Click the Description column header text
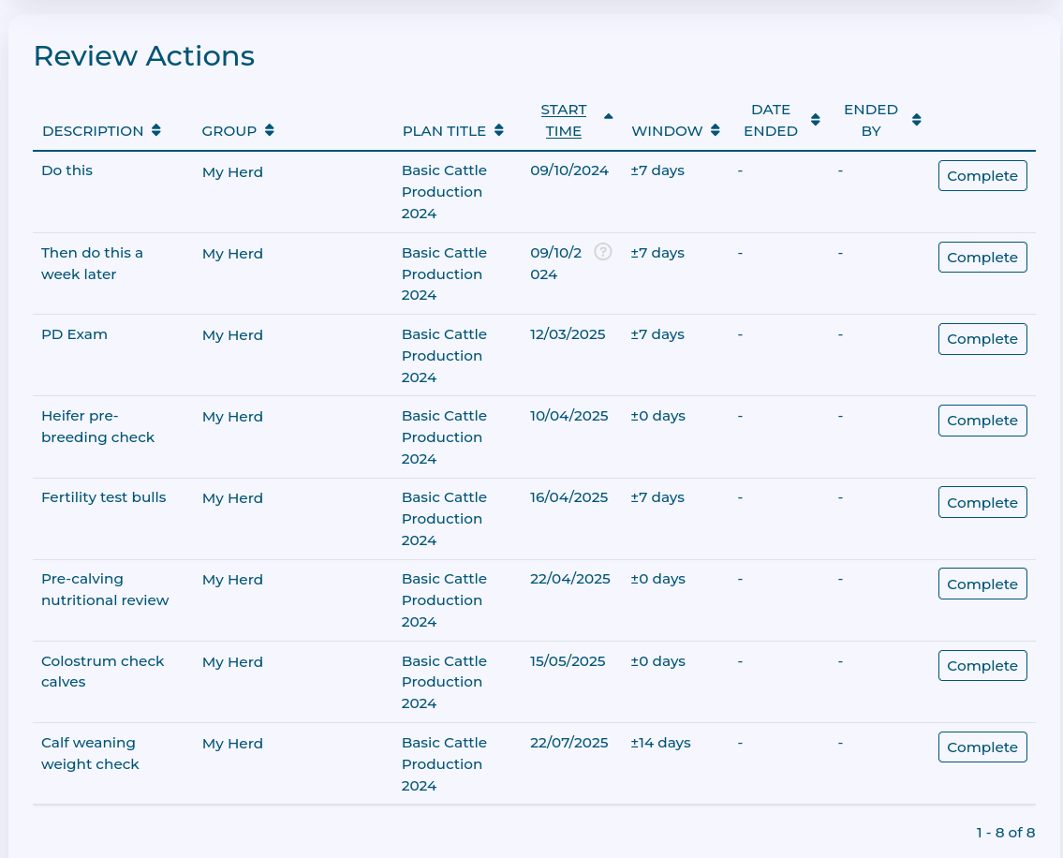Image resolution: width=1063 pixels, height=858 pixels. pyautogui.click(x=93, y=131)
